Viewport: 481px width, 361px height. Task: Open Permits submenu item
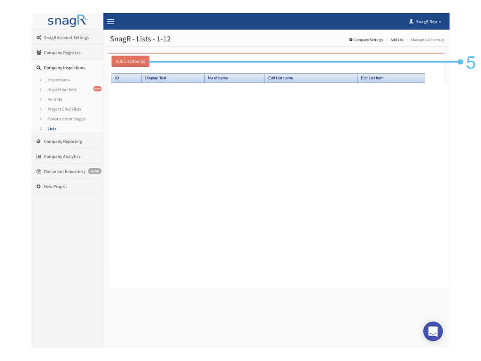point(54,100)
